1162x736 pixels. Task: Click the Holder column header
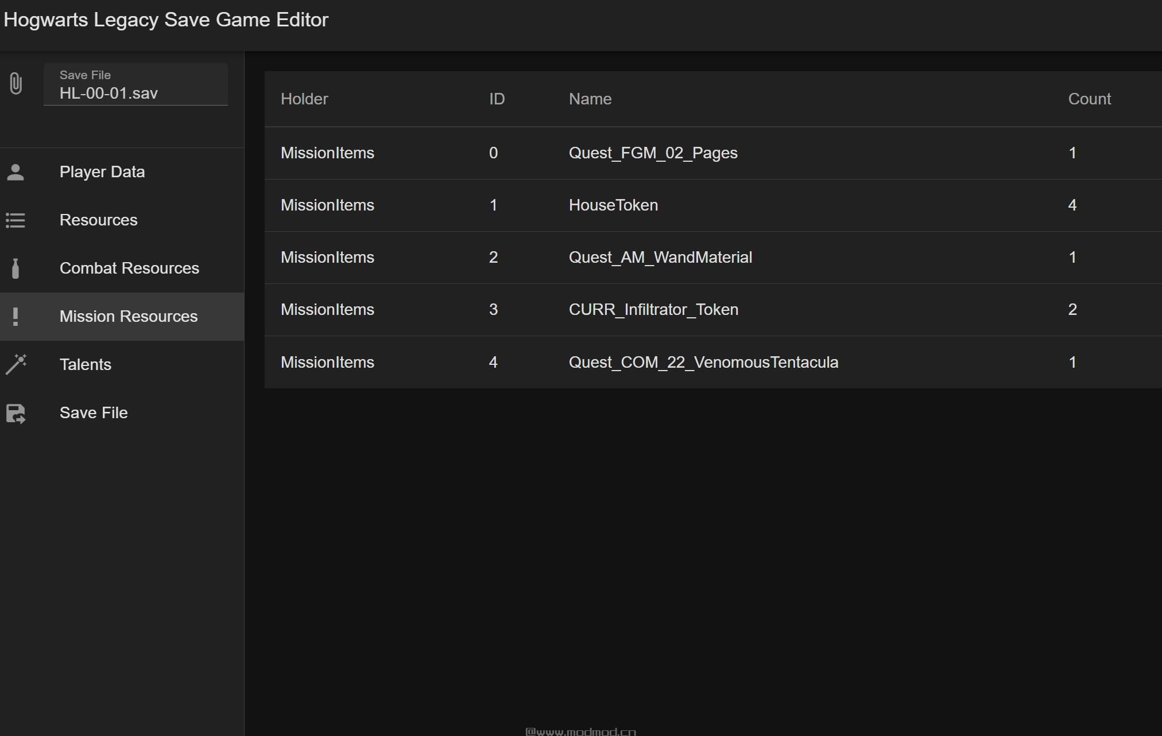(304, 99)
